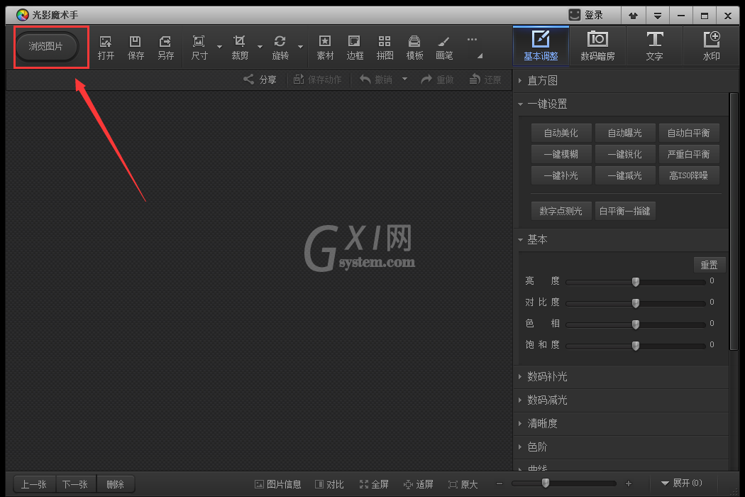This screenshot has height=497, width=745.
Task: Open the 裁剪 dropdown arrow
Action: tap(260, 47)
